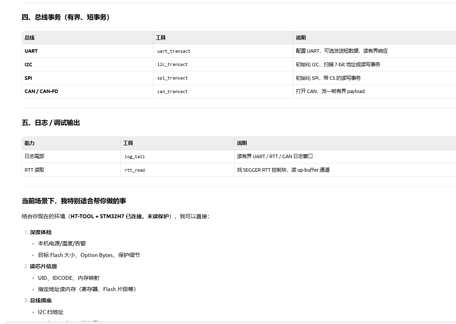Click the SPI bus row label
The width and height of the screenshot is (456, 324).
pyautogui.click(x=28, y=78)
